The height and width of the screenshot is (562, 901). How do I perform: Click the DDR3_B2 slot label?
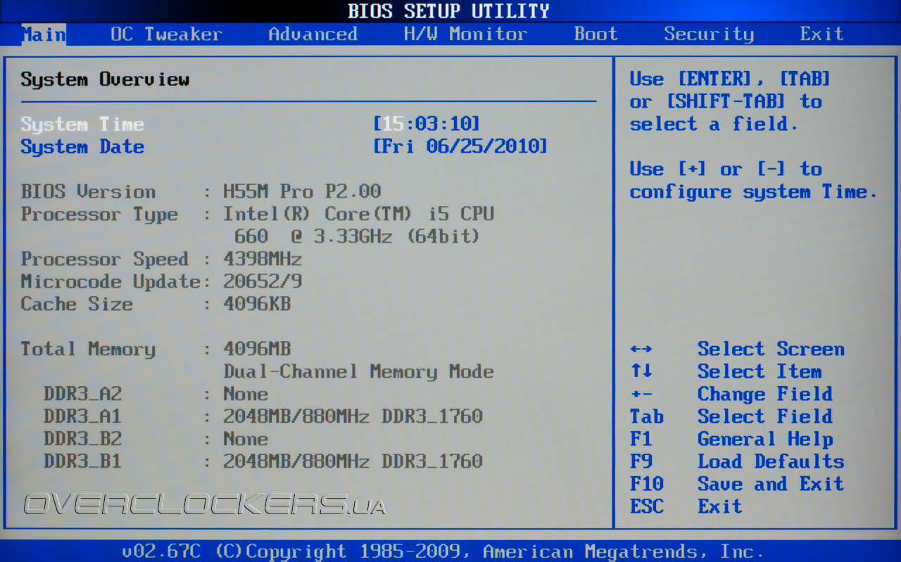tap(82, 440)
